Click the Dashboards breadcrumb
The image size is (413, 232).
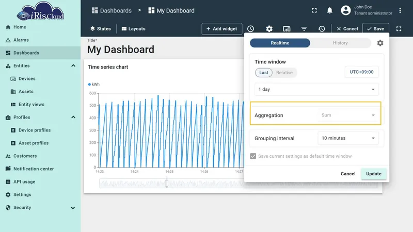112,10
